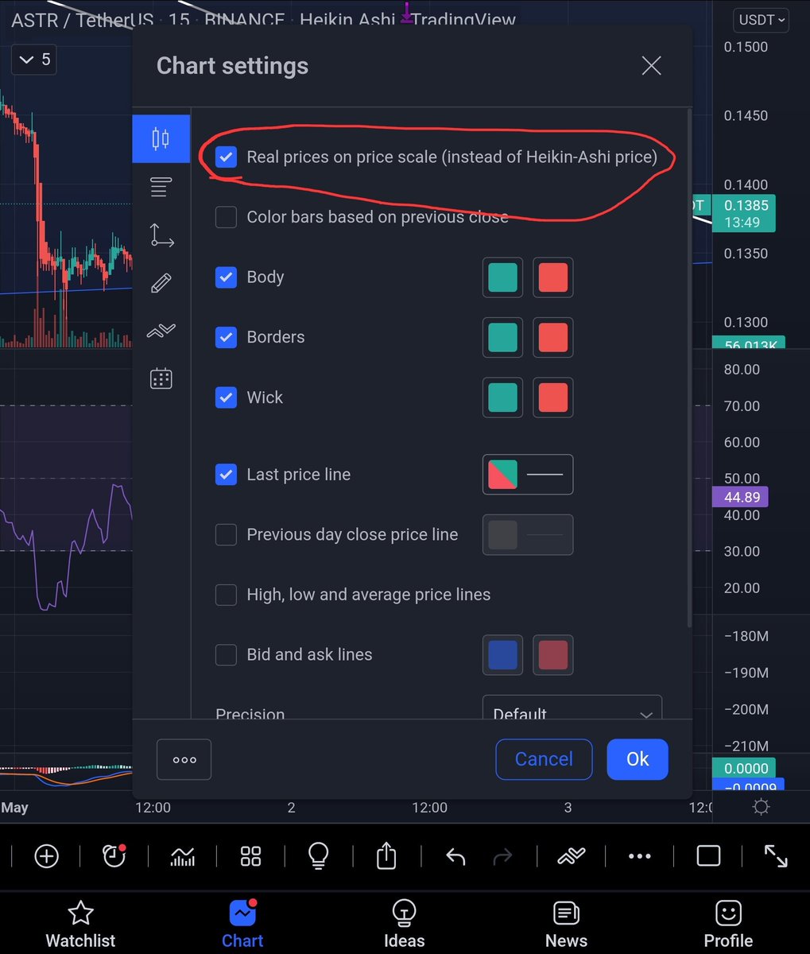Switch to the Chart tab
The image size is (810, 954).
tap(242, 925)
